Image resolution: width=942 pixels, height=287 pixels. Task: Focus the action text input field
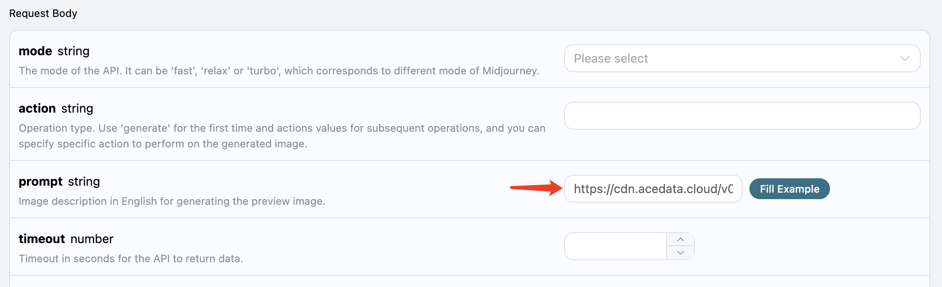(x=742, y=116)
